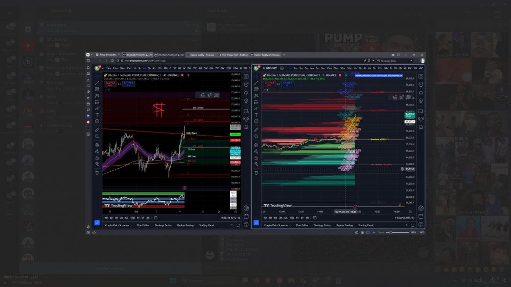Open the alerts clock icon beside the 4h chart
The height and width of the screenshot is (287, 511).
pyautogui.click(x=246, y=85)
